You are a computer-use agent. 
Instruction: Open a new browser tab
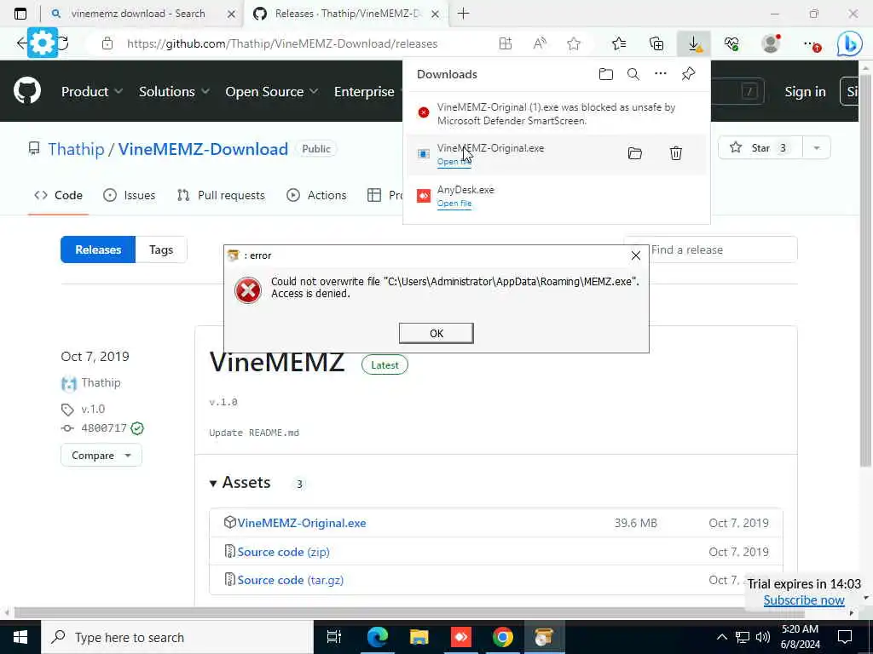(x=463, y=14)
